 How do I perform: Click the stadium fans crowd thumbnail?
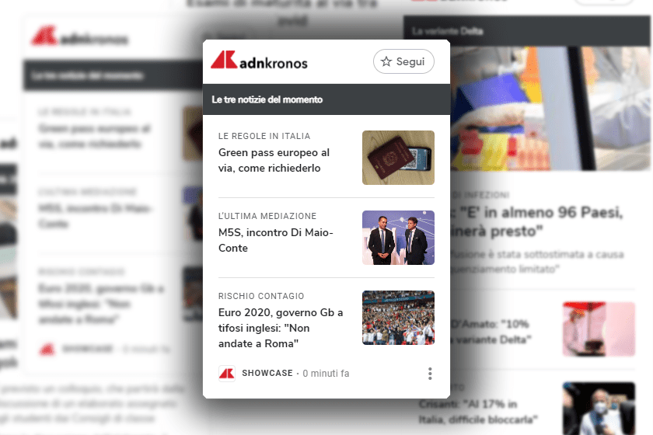pyautogui.click(x=398, y=318)
